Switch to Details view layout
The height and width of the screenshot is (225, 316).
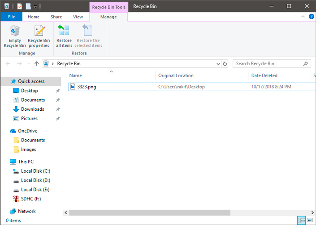tap(302, 221)
